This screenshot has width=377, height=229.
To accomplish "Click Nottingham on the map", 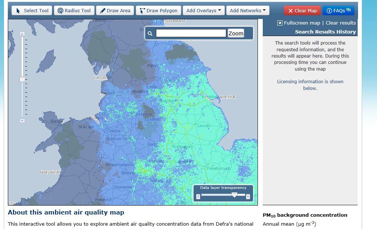I will pyautogui.click(x=182, y=146).
